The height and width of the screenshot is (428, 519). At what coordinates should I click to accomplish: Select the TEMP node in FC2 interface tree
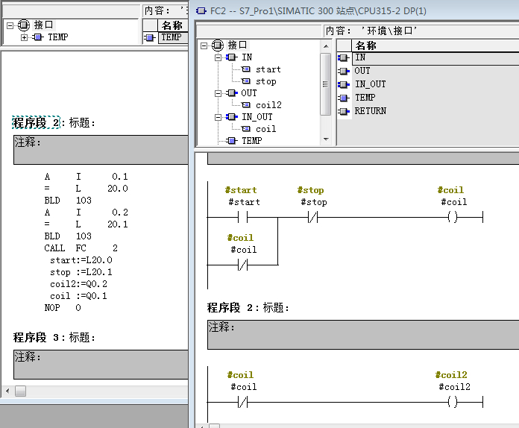pyautogui.click(x=251, y=141)
